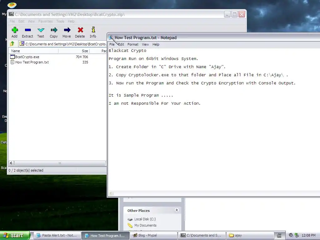The height and width of the screenshot is (240, 320).
Task: Close the 7-Zip window
Action: [242, 14]
